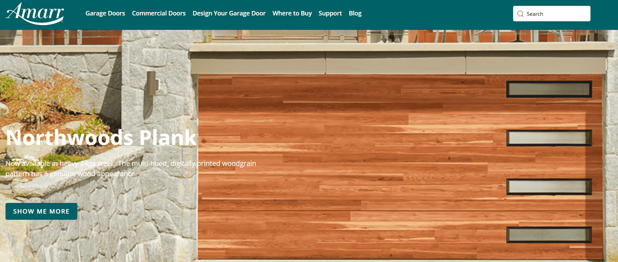Click the Northwoods Plank heading
Screen dimensions: 618x262
[101, 138]
